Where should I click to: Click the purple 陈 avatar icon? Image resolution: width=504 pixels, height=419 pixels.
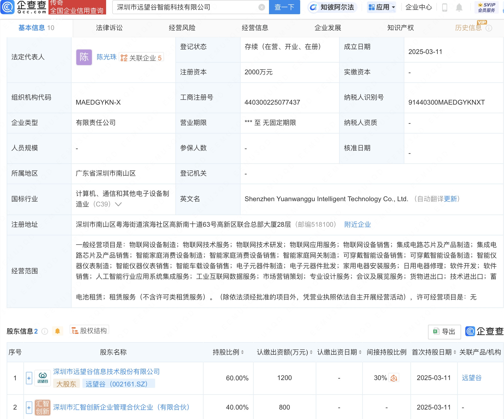84,57
